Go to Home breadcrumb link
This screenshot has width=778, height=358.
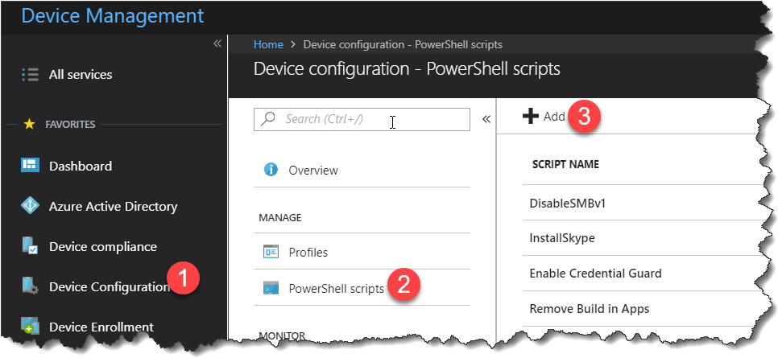point(268,44)
